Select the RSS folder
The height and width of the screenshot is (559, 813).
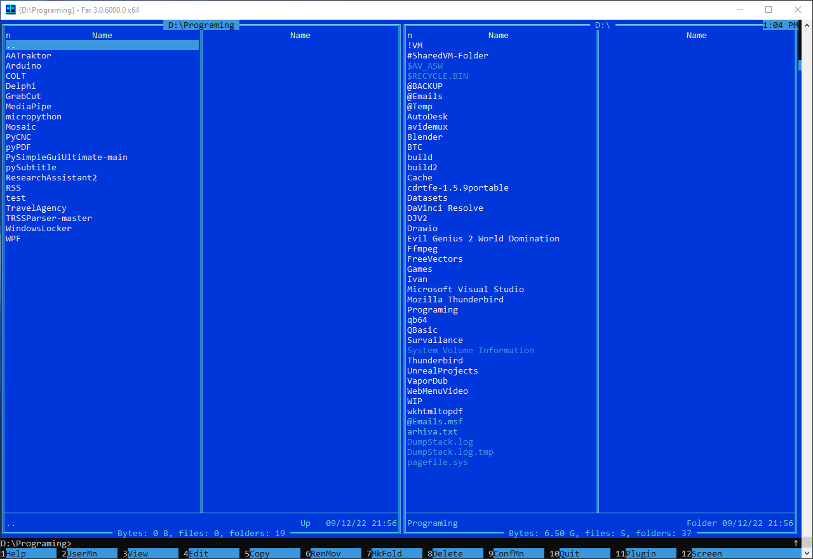13,187
